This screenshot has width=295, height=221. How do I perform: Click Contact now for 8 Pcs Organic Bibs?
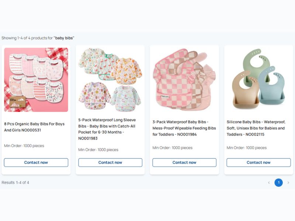click(36, 162)
